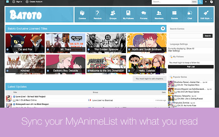The image size is (219, 137).
Task: Open the Twitter icon in top bar
Action: (8, 2)
